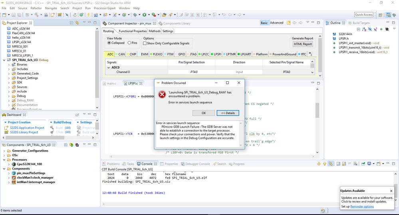Enable Show Only Configurable Signals checkbox
This screenshot has width=399, height=215.
coord(145,43)
